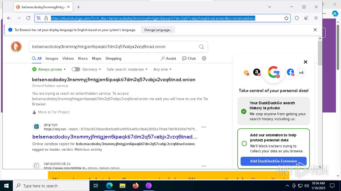
Task: Open Tor Browser from taskbar
Action: pos(149,186)
